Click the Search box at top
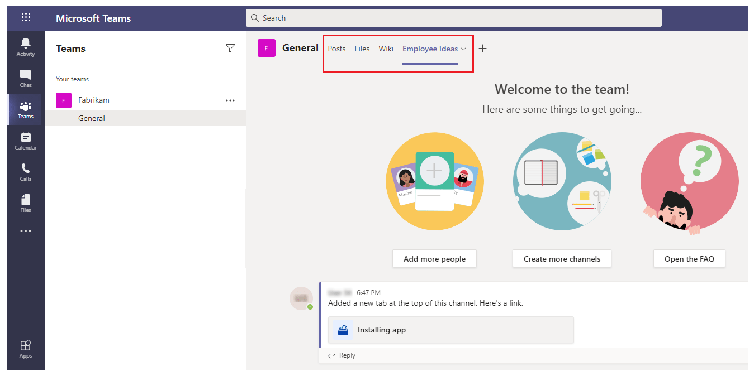 point(453,18)
